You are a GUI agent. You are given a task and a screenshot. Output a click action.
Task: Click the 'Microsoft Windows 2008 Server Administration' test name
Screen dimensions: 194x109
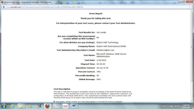111,55
